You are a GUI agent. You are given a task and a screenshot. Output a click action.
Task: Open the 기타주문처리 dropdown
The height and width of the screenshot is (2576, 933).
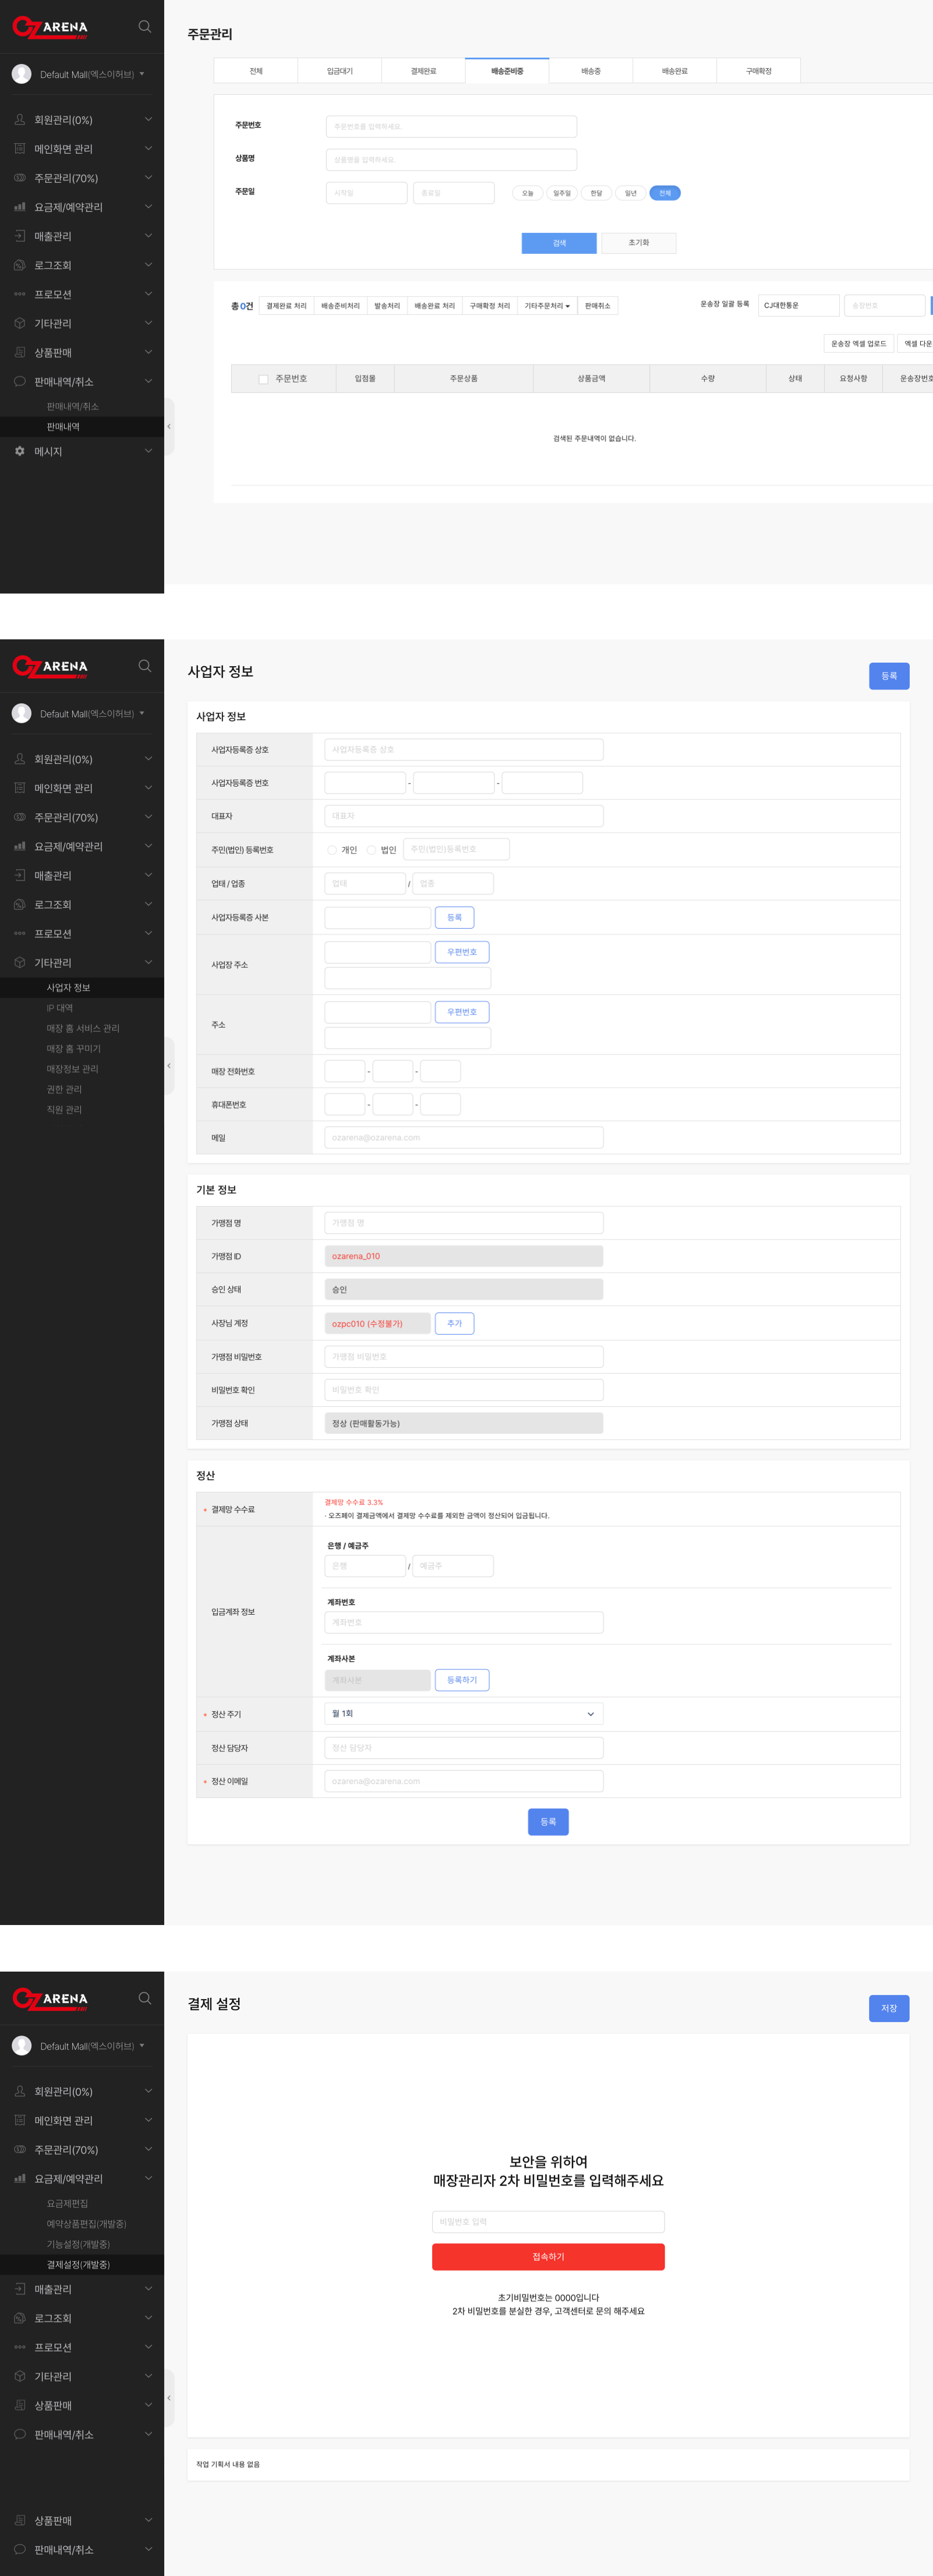tap(546, 306)
